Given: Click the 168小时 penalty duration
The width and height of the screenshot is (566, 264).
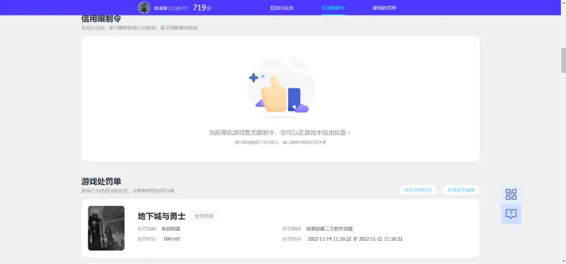Looking at the screenshot, I should [171, 239].
